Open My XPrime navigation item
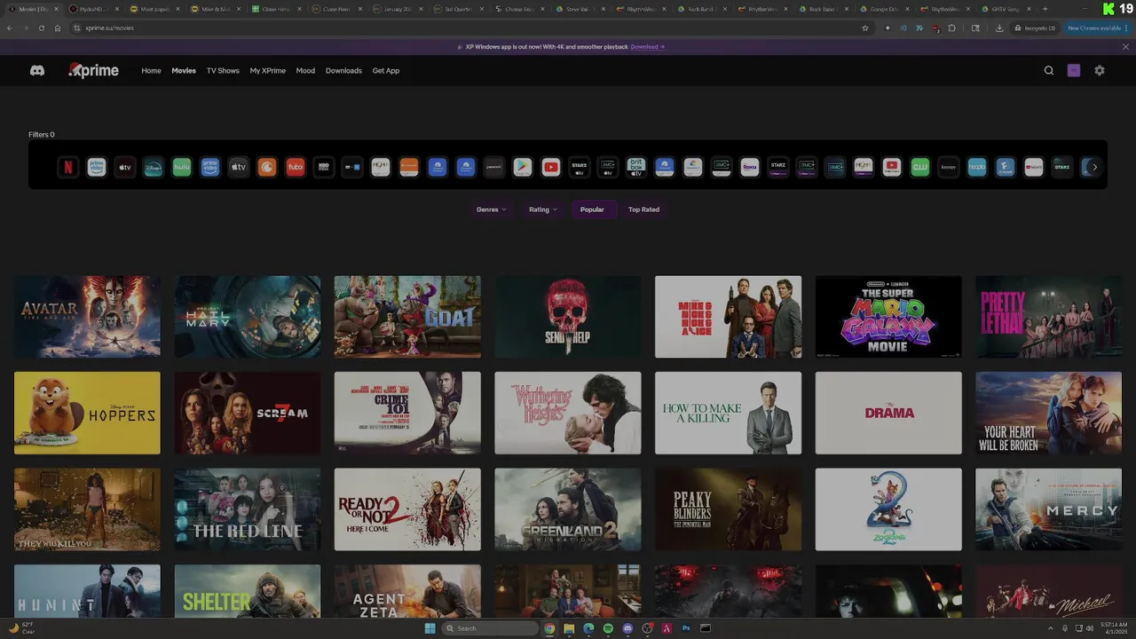 [x=268, y=70]
